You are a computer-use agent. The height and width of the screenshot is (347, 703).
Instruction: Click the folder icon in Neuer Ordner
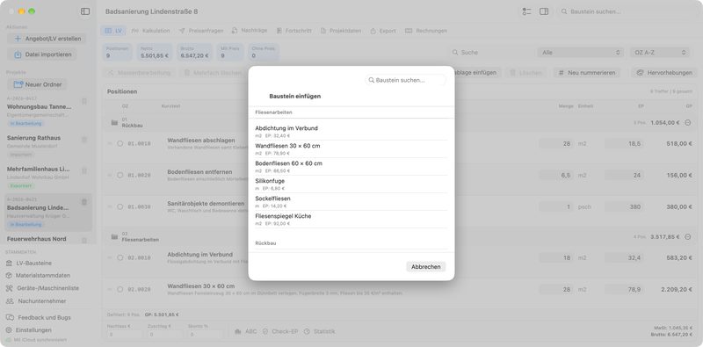point(18,84)
